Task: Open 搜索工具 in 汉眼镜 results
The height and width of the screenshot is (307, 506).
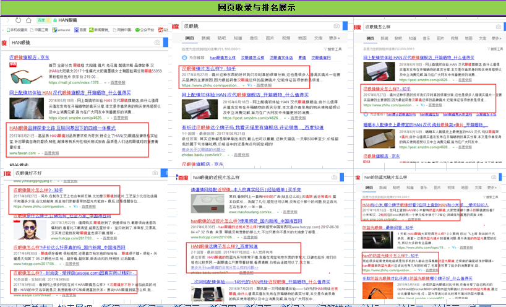Action: tap(333, 49)
